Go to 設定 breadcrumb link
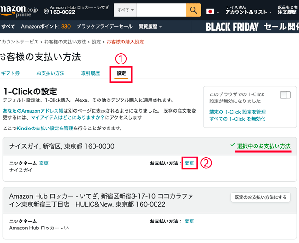Screen dimensions: 299x243 pyautogui.click(x=96, y=42)
